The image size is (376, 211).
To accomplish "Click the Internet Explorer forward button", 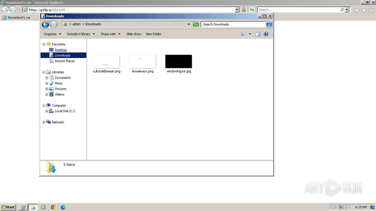I will point(13,10).
